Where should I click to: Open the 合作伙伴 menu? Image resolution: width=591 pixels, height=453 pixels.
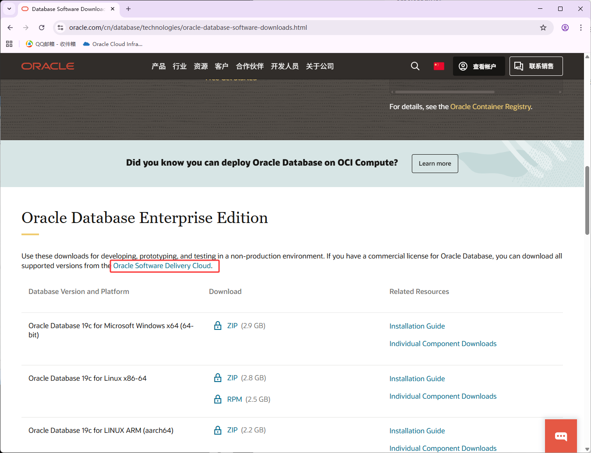pyautogui.click(x=250, y=66)
